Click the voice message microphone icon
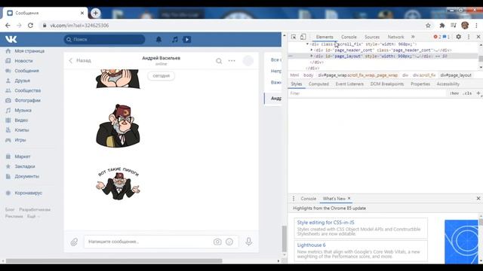This screenshot has width=483, height=271. 249,242
